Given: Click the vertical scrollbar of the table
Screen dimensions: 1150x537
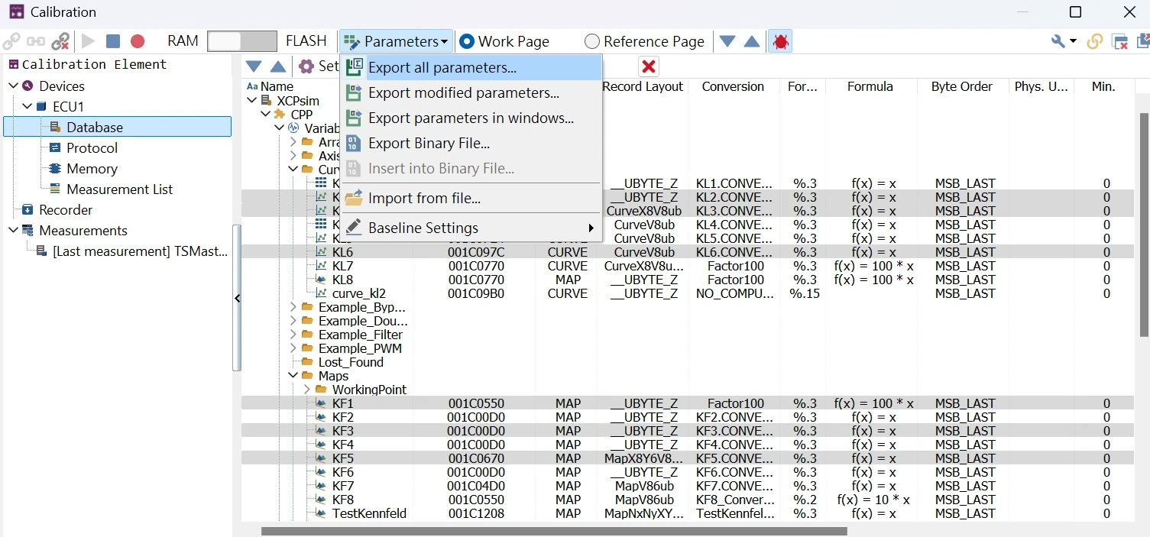Looking at the screenshot, I should tap(1144, 225).
